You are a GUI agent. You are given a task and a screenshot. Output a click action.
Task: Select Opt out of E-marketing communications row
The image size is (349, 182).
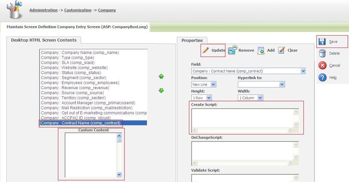coord(93,113)
